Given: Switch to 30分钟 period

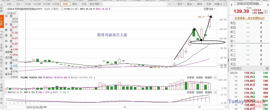Looking at the screenshot, I should [x=46, y=4].
